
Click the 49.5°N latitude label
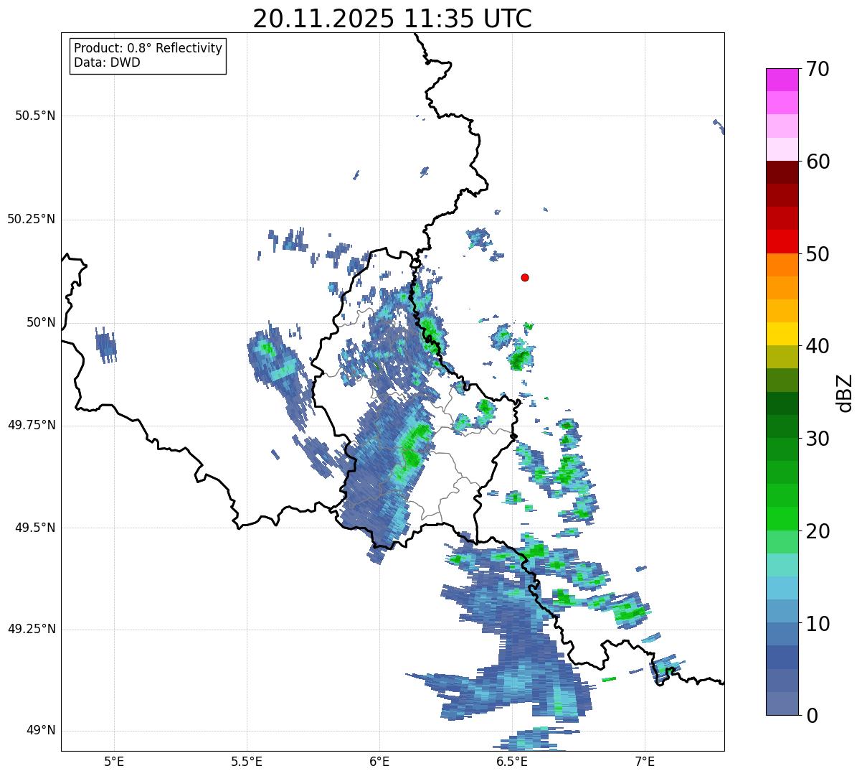tap(36, 528)
